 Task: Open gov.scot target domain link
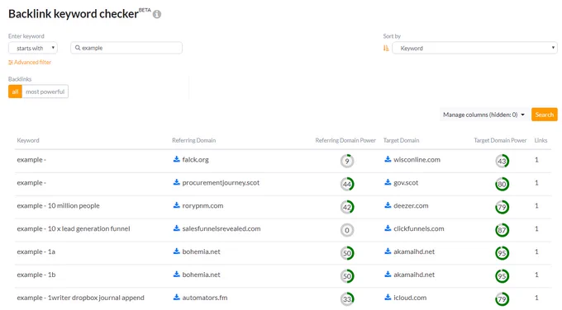tap(406, 182)
